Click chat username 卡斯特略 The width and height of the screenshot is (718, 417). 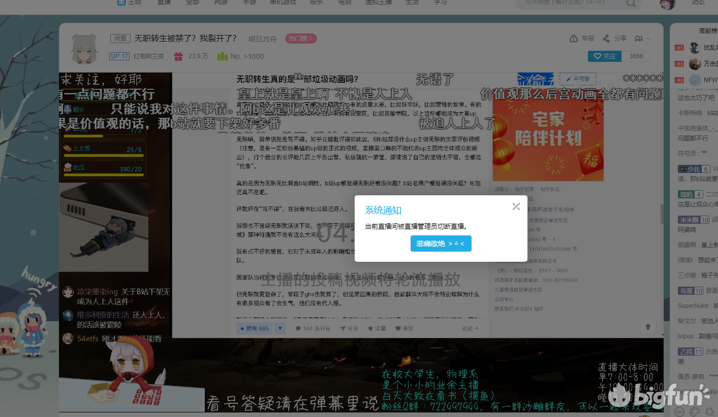click(690, 113)
